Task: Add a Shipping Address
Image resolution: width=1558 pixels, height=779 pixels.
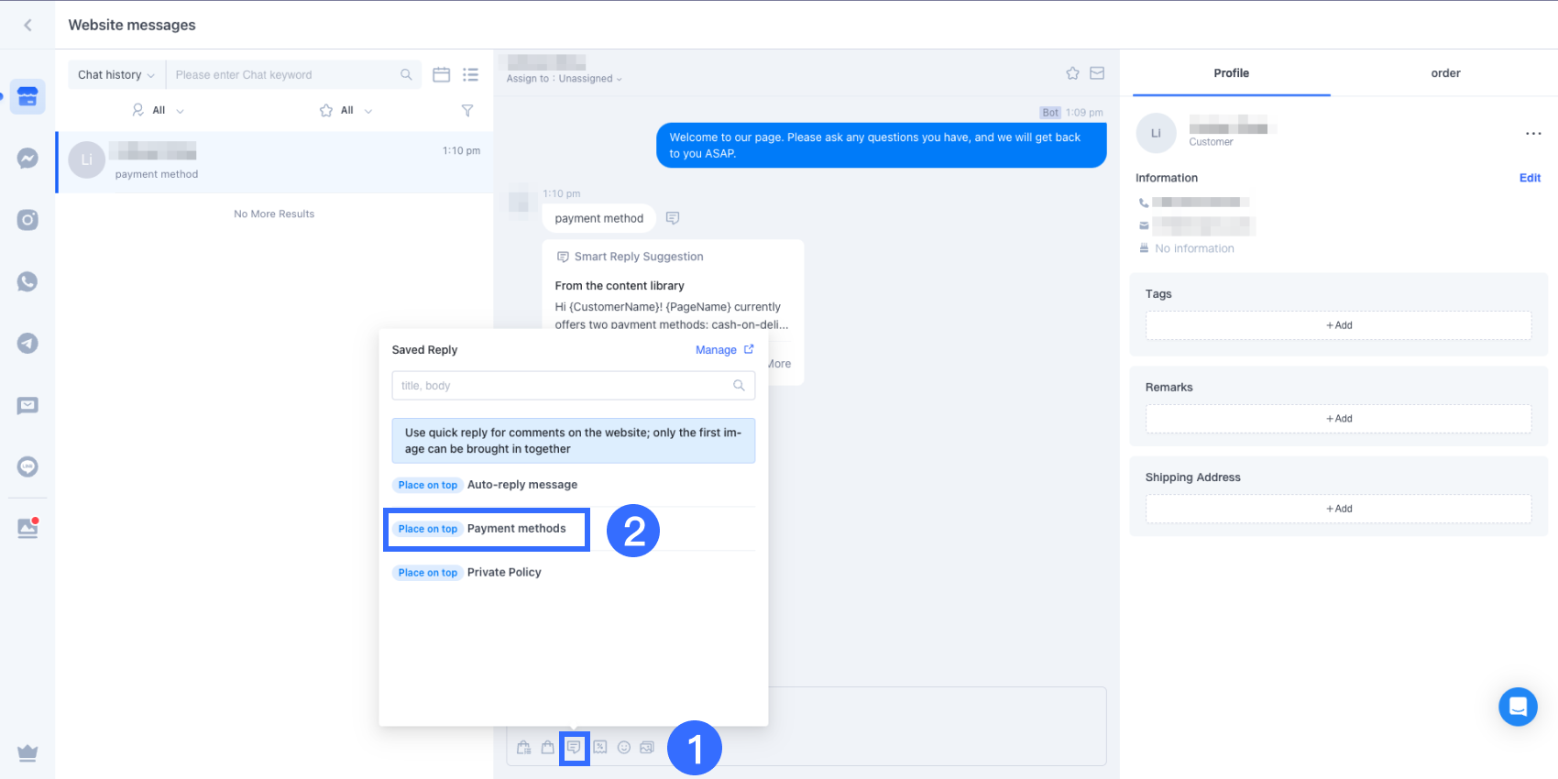Action: click(1338, 509)
